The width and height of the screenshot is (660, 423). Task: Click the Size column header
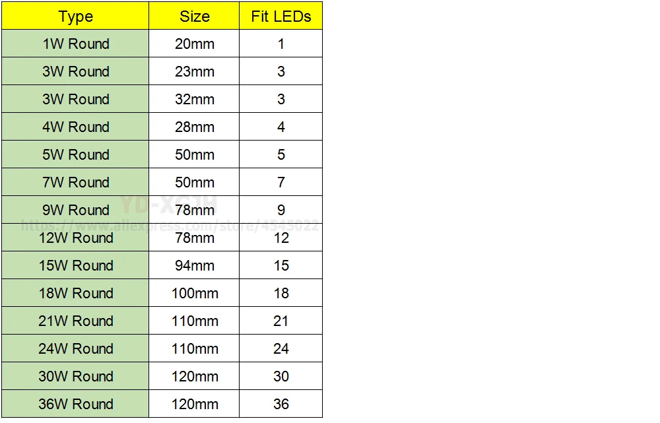[194, 16]
